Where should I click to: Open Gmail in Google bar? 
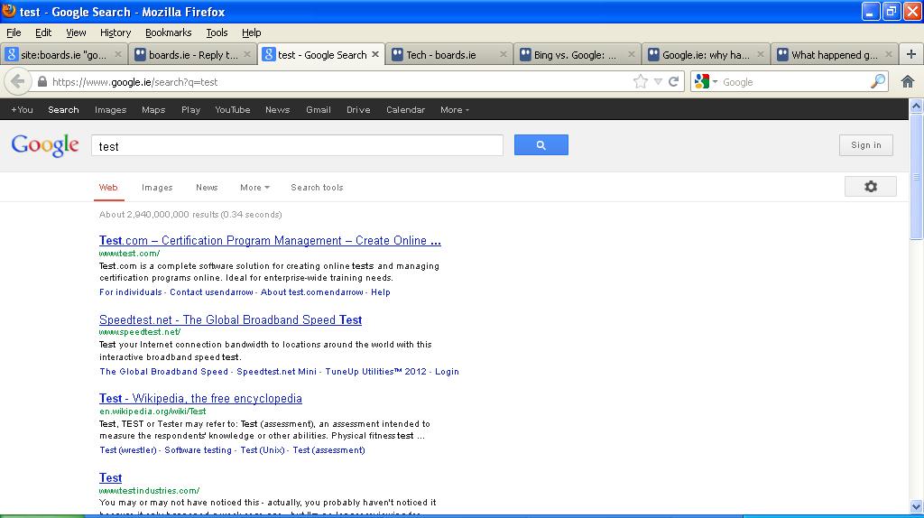pos(319,109)
